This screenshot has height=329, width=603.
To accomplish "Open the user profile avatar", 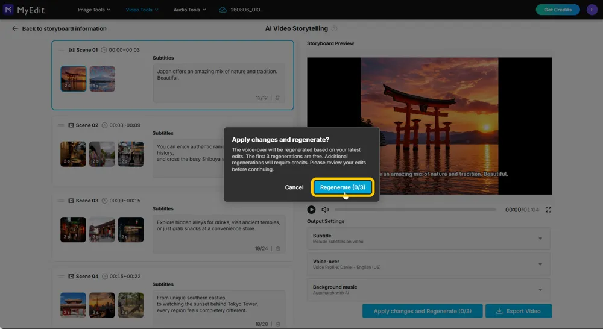I will pyautogui.click(x=592, y=10).
